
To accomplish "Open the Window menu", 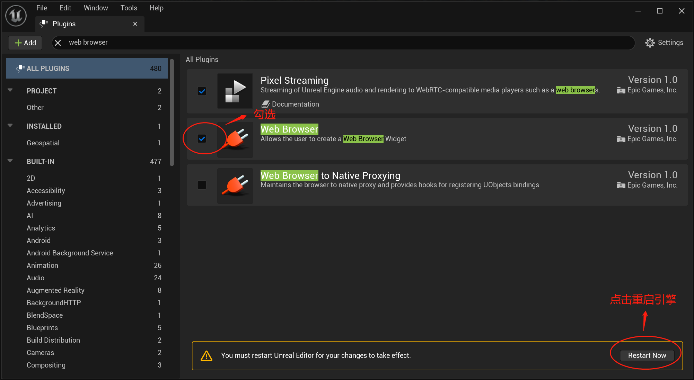I will click(x=96, y=8).
